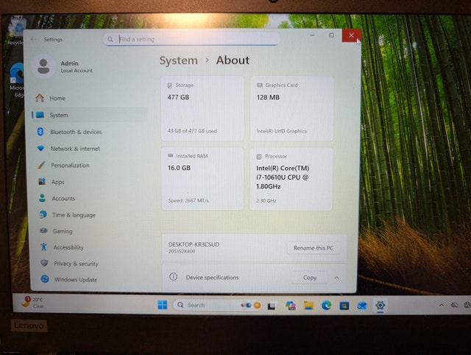This screenshot has height=355, width=471.
Task: Click the Gaming controller icon
Action: (x=43, y=231)
